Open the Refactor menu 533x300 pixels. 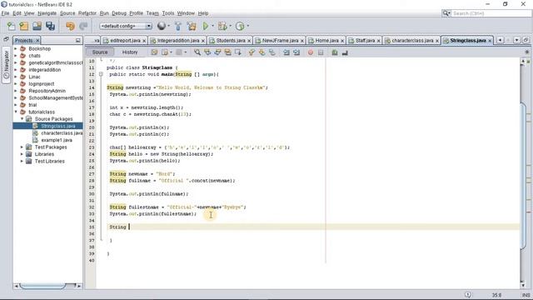click(x=87, y=13)
